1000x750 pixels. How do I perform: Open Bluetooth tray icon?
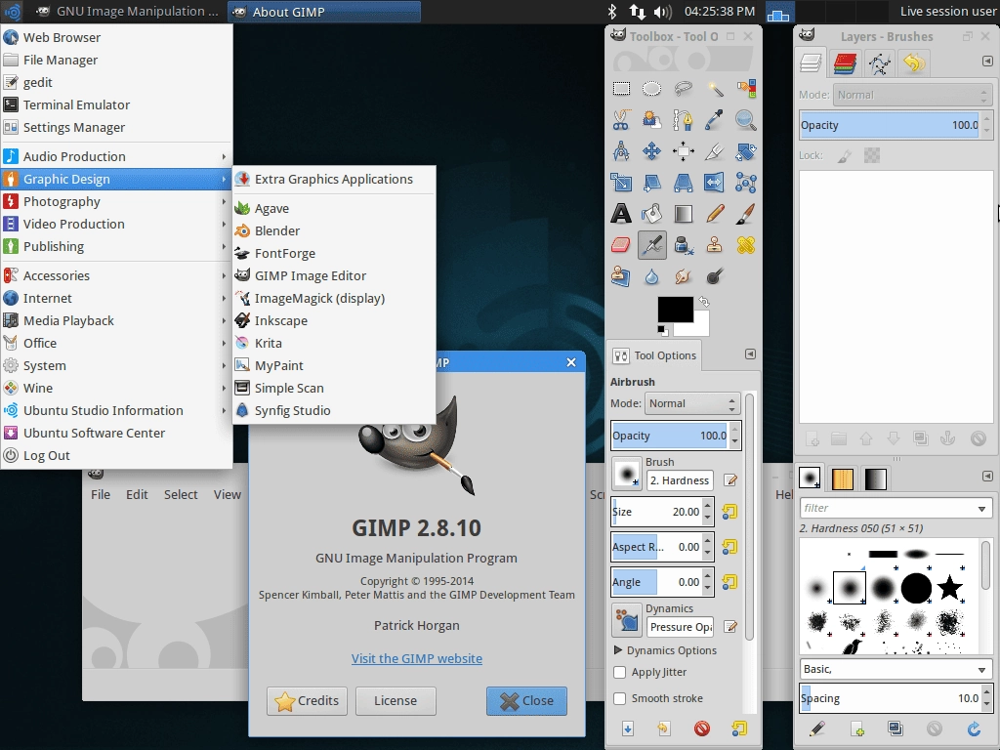611,12
